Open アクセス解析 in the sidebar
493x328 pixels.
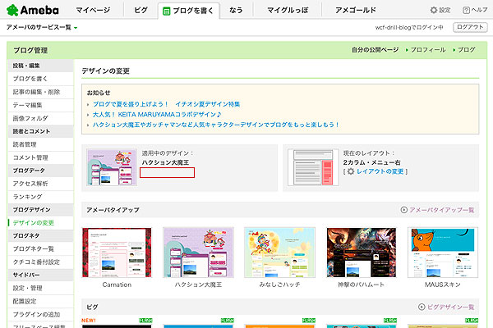click(x=41, y=184)
